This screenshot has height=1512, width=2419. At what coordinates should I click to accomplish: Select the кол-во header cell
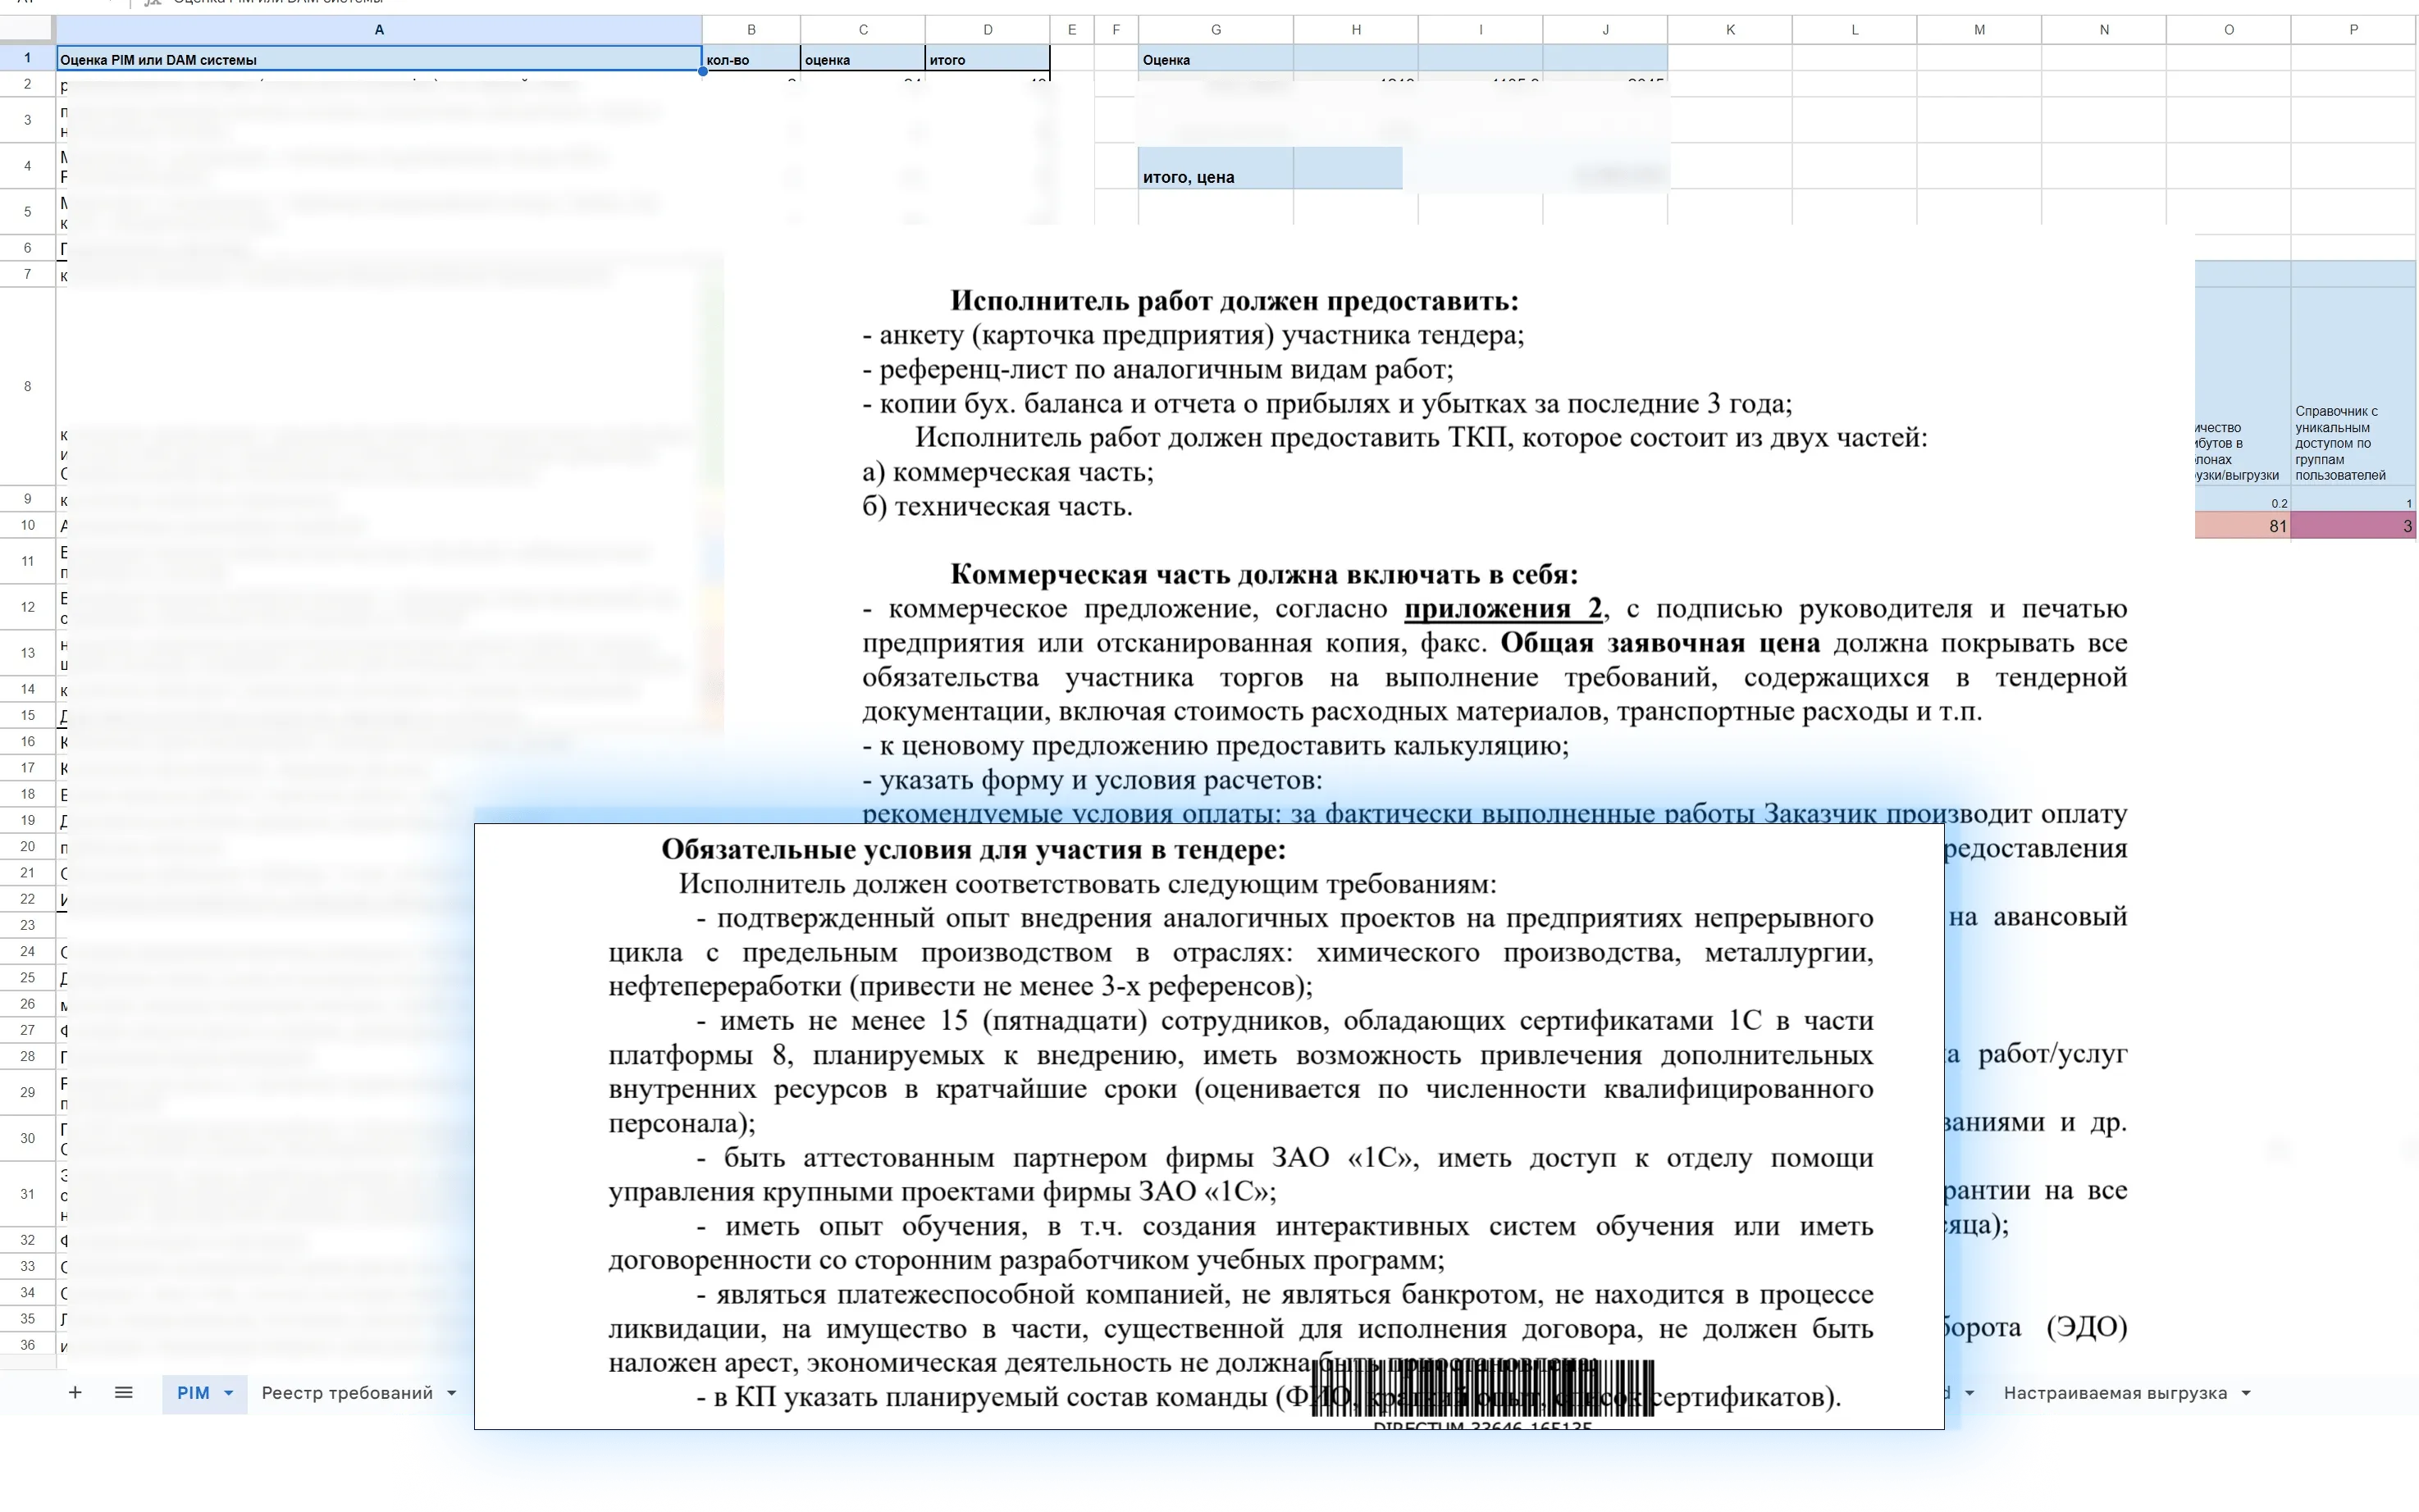click(x=751, y=59)
